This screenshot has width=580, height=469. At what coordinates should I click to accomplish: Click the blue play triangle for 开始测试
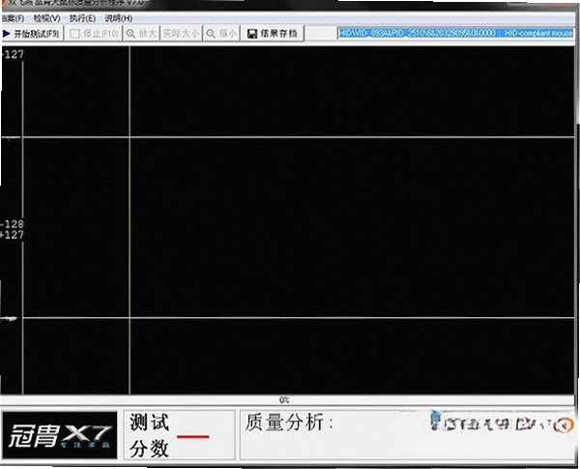tap(6, 34)
